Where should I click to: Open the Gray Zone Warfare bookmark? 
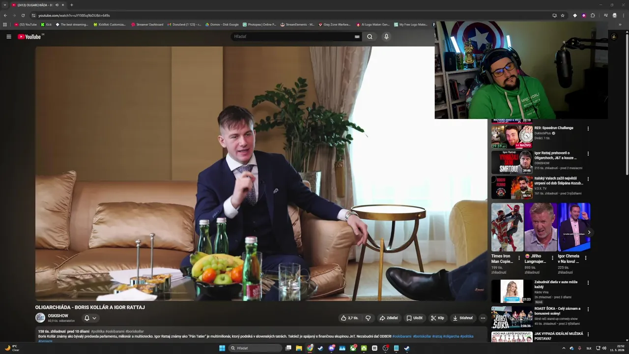[335, 24]
